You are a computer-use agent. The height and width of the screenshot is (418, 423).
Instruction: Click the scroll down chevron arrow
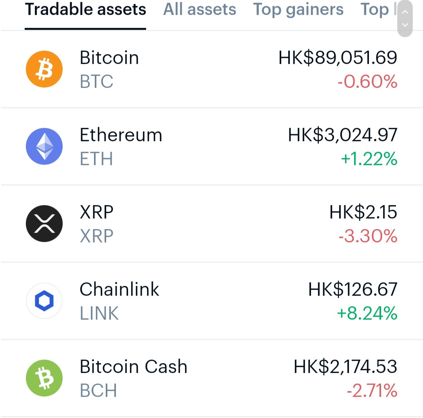(x=405, y=25)
